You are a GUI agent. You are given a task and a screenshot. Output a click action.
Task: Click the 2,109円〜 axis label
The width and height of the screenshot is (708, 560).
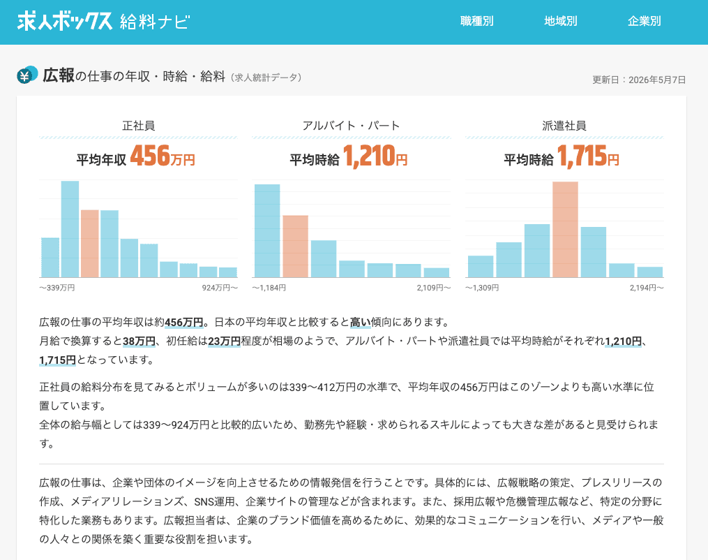(x=433, y=288)
